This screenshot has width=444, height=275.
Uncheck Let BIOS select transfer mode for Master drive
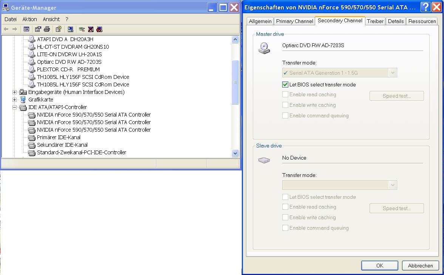point(285,84)
